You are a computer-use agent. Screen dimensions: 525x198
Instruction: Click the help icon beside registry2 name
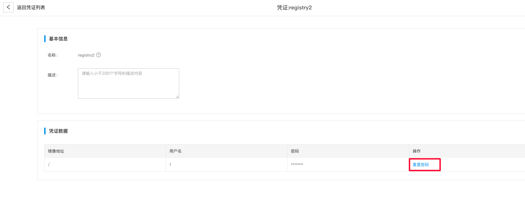pyautogui.click(x=99, y=55)
